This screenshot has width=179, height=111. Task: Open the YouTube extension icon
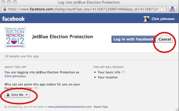(x=172, y=9)
